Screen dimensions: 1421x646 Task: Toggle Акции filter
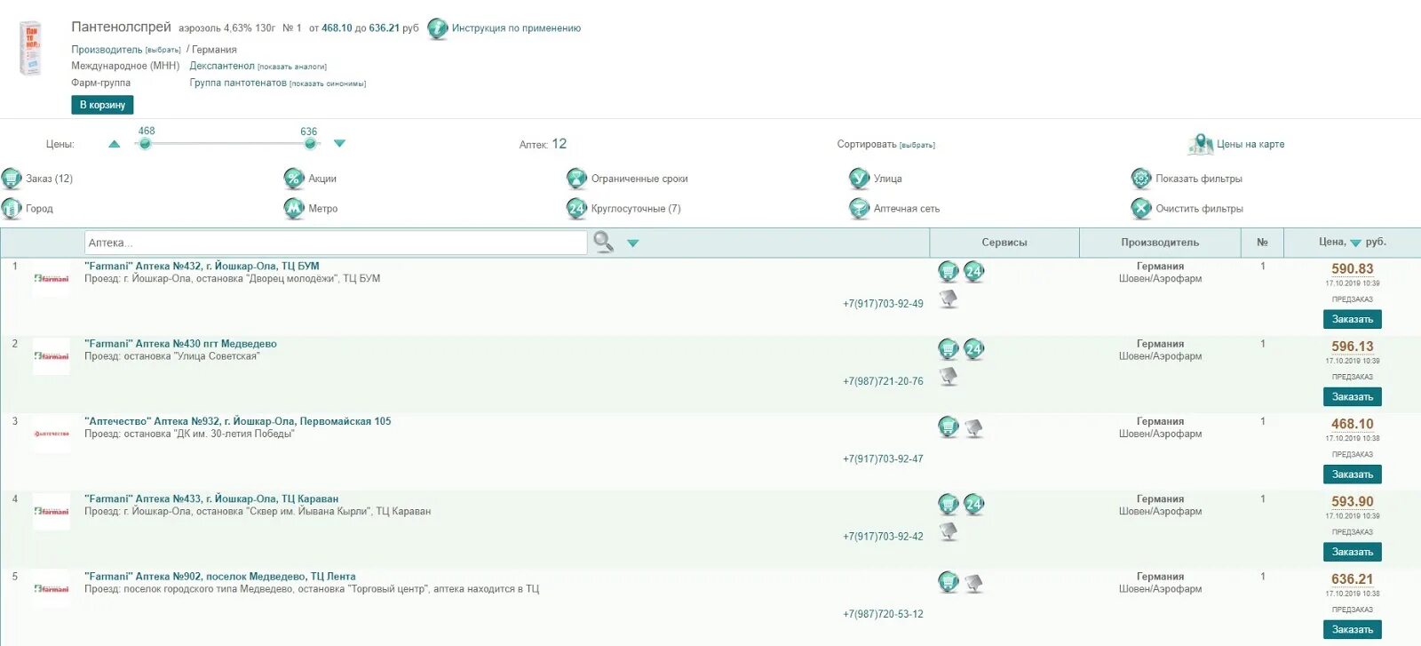(310, 179)
